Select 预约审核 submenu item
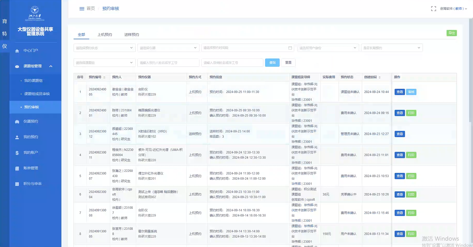 click(35, 107)
